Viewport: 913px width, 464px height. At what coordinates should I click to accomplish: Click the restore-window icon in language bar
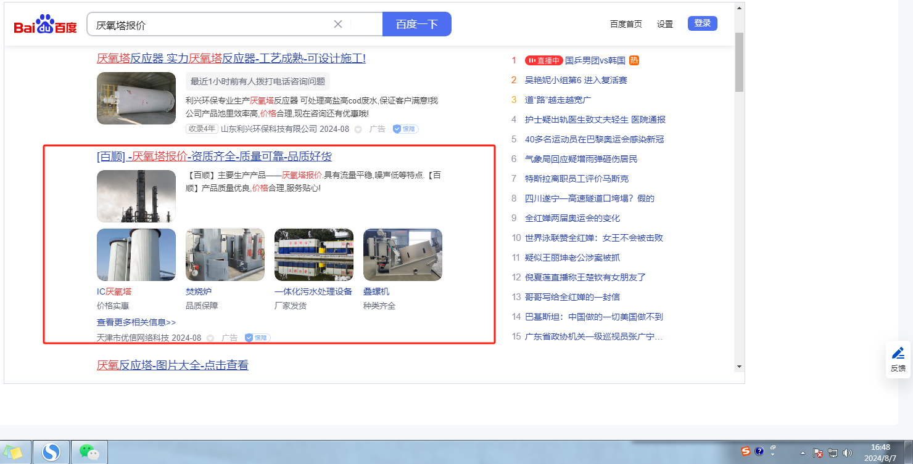pyautogui.click(x=772, y=448)
